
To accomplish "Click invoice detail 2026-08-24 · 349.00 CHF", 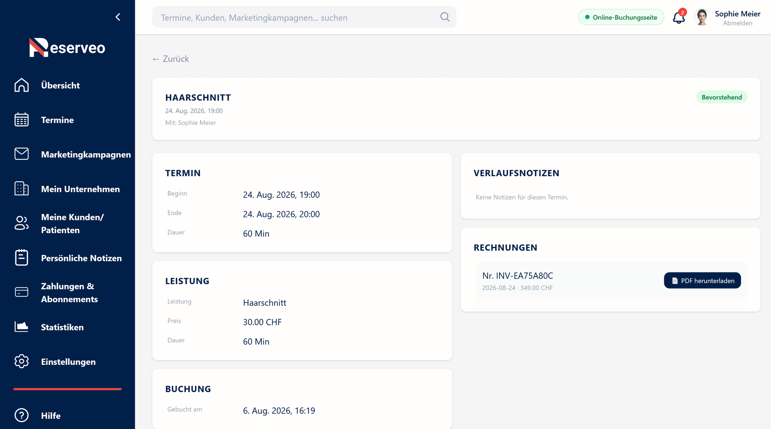I will click(x=517, y=288).
